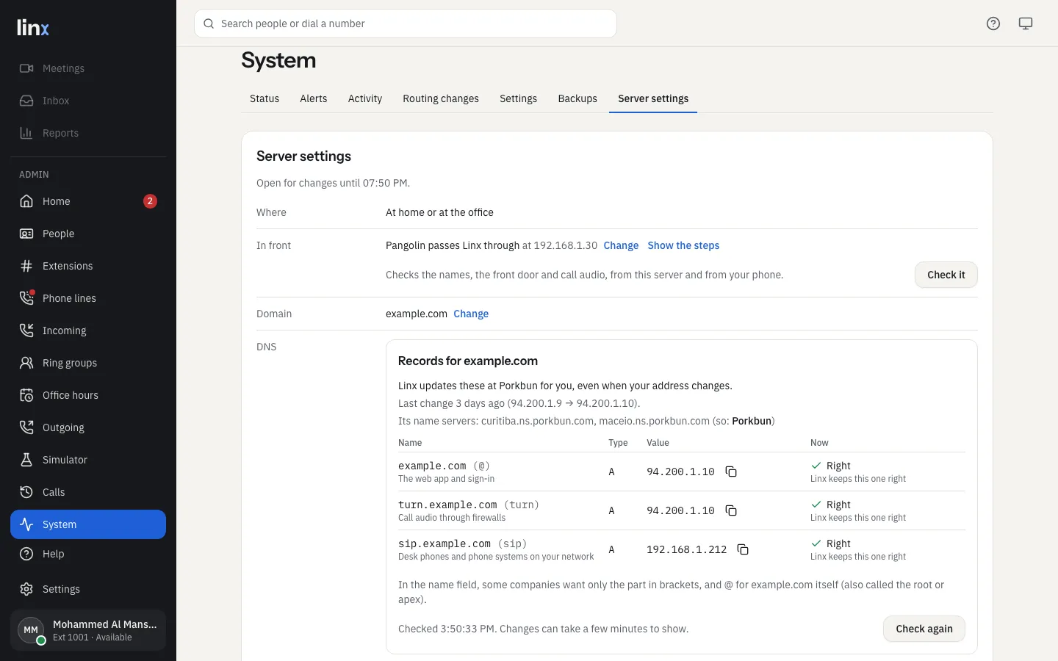Image resolution: width=1058 pixels, height=661 pixels.
Task: Open Outgoing calls settings
Action: pyautogui.click(x=88, y=427)
